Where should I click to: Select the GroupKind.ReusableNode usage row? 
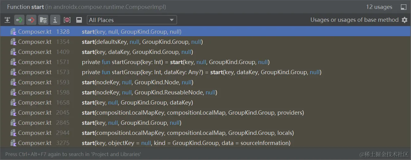point(150,92)
